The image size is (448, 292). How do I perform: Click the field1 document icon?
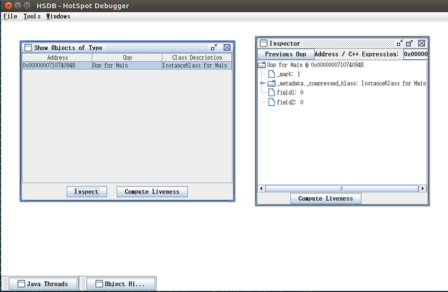pyautogui.click(x=272, y=92)
